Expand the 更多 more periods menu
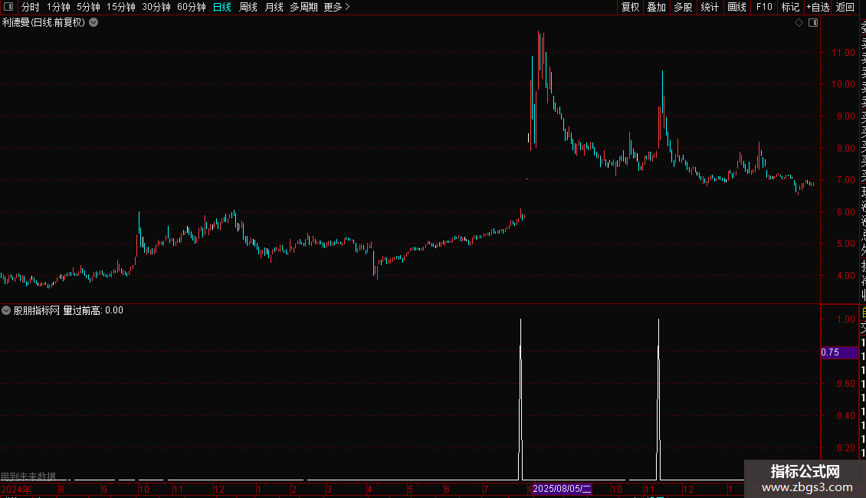The height and width of the screenshot is (498, 866). point(336,7)
